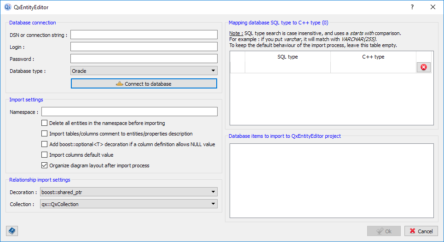
Task: Click the Cancel button
Action: [x=421, y=231]
